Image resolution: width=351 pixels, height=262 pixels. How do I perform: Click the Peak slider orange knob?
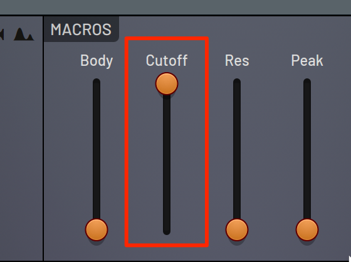307,229
